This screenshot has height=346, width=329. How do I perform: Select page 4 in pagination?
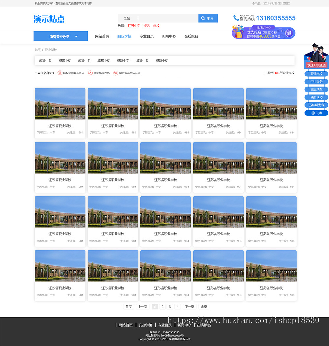177,307
